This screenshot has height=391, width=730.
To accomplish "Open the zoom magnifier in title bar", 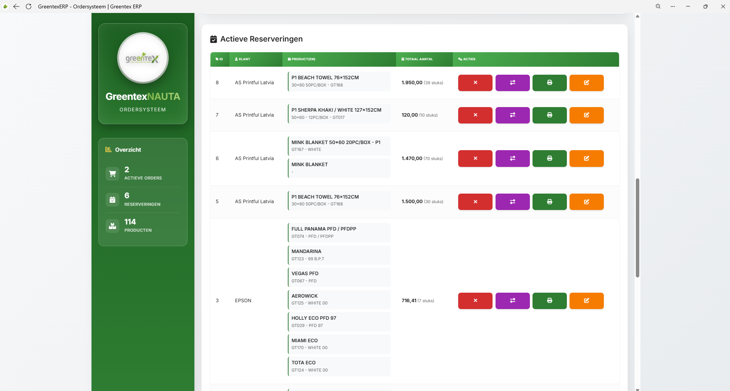I will (x=658, y=6).
